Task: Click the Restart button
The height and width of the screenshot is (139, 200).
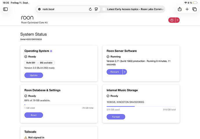Action: pyautogui.click(x=114, y=72)
